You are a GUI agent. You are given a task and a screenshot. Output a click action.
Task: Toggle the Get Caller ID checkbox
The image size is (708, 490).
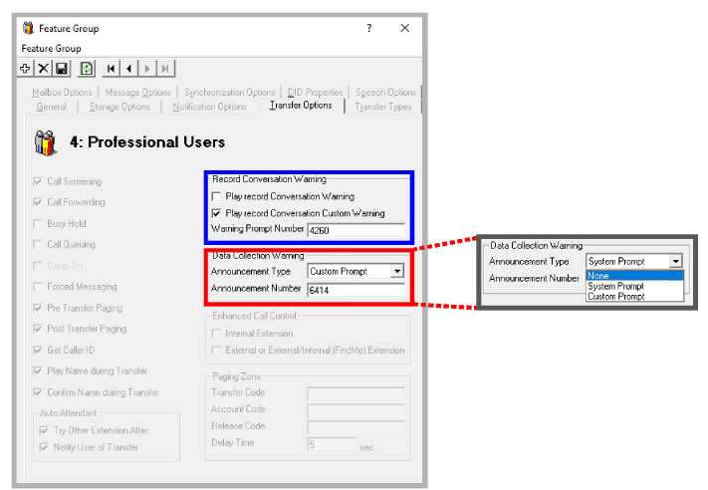pos(38,350)
